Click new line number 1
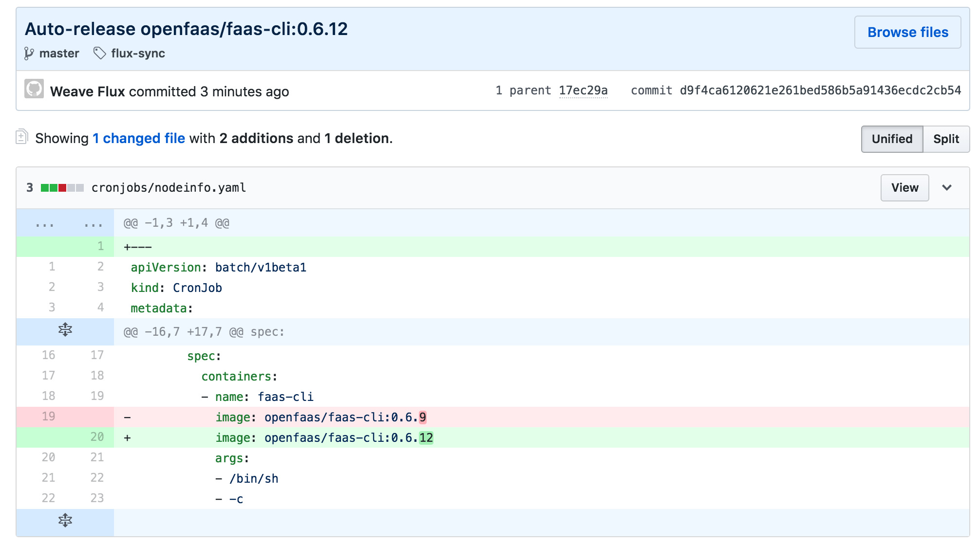 (x=100, y=246)
